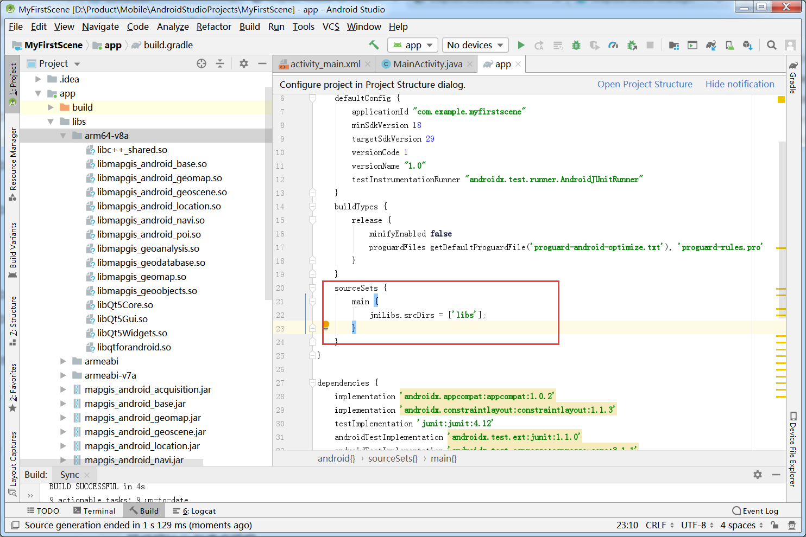This screenshot has width=806, height=537.
Task: Click Hide notification link
Action: coord(740,84)
